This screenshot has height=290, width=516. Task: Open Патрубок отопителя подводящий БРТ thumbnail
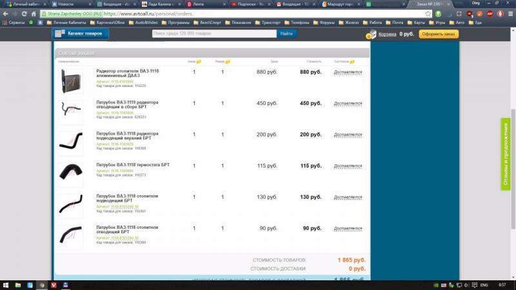tap(71, 206)
